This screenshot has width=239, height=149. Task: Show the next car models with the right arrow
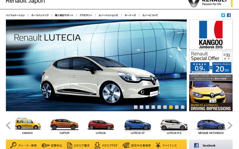click(230, 126)
